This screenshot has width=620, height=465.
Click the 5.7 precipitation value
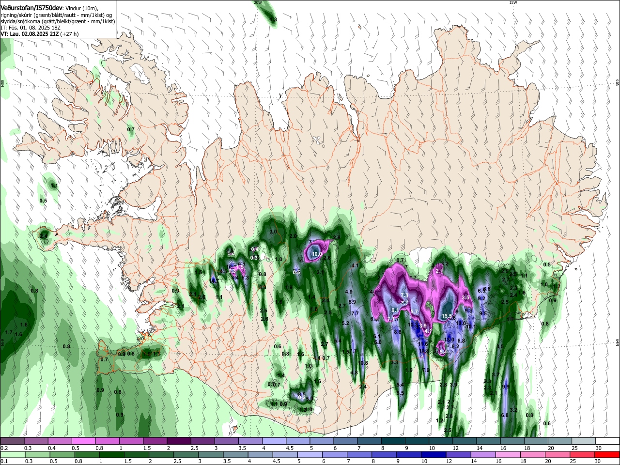point(414,311)
